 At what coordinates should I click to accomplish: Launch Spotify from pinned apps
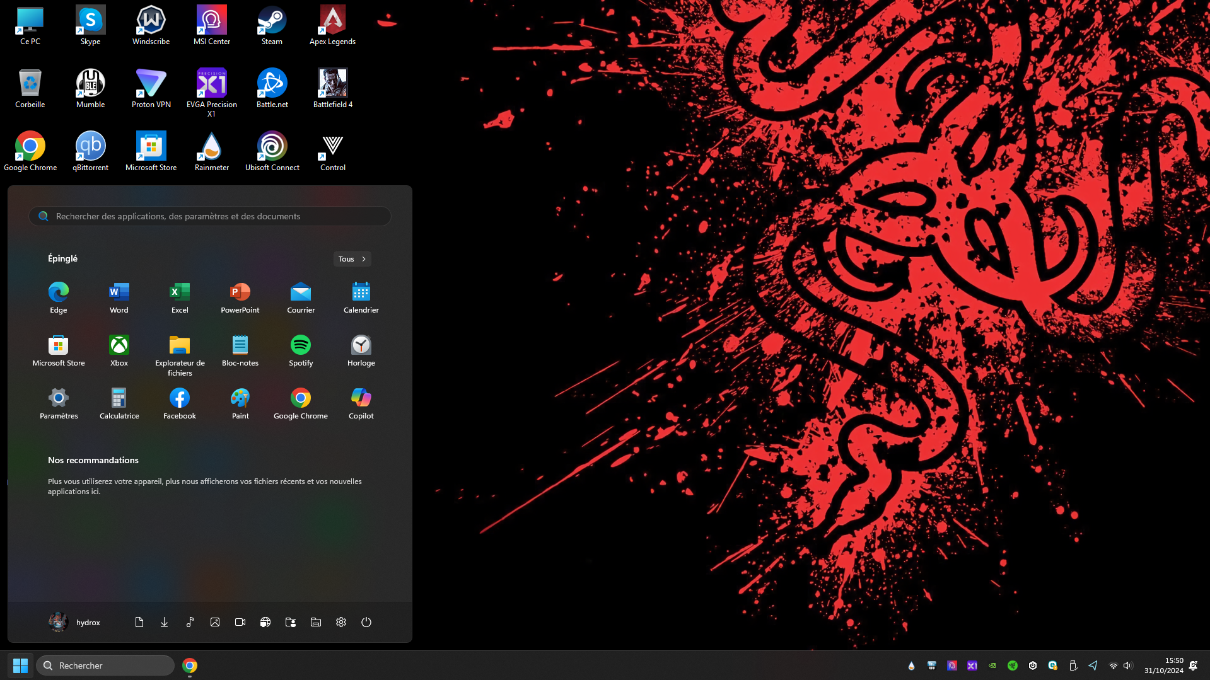pyautogui.click(x=301, y=350)
